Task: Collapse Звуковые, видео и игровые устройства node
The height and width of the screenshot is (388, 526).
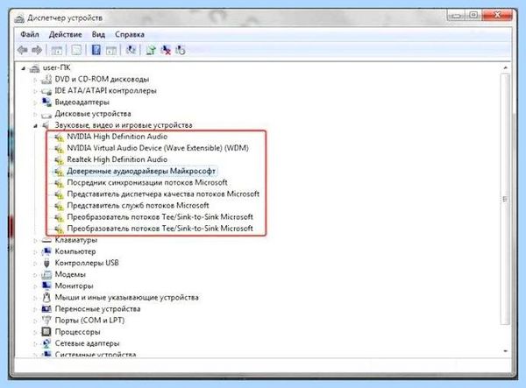Action: pyautogui.click(x=35, y=125)
